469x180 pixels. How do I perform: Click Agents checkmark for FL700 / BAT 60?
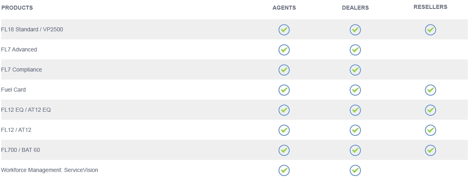[284, 150]
